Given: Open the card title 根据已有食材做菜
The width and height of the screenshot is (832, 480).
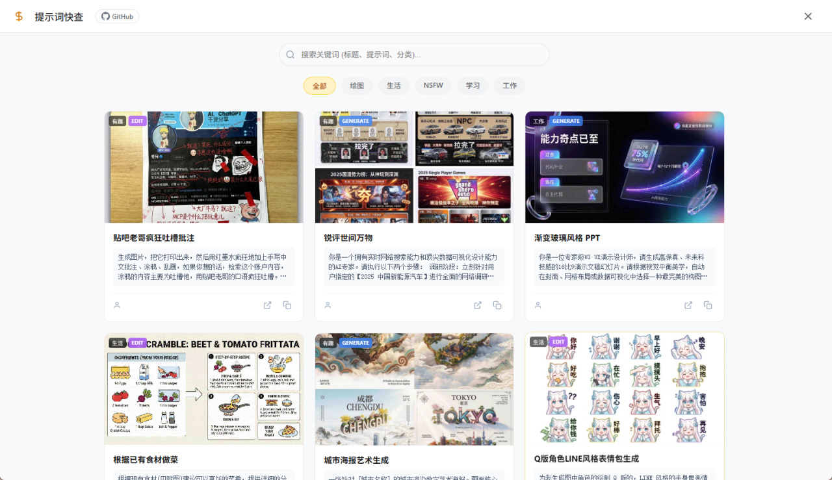Looking at the screenshot, I should pyautogui.click(x=146, y=460).
